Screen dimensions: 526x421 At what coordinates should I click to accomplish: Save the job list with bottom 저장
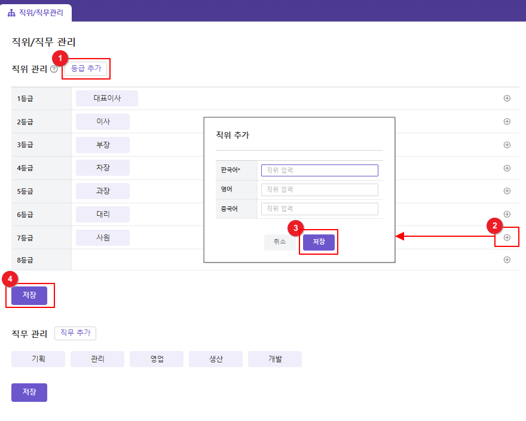(x=29, y=392)
